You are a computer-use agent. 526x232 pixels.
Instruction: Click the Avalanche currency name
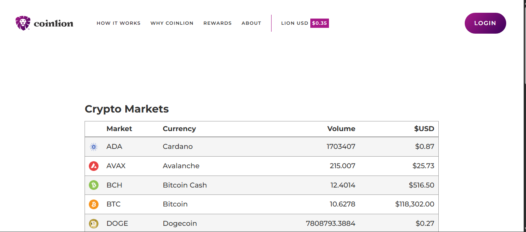[181, 166]
